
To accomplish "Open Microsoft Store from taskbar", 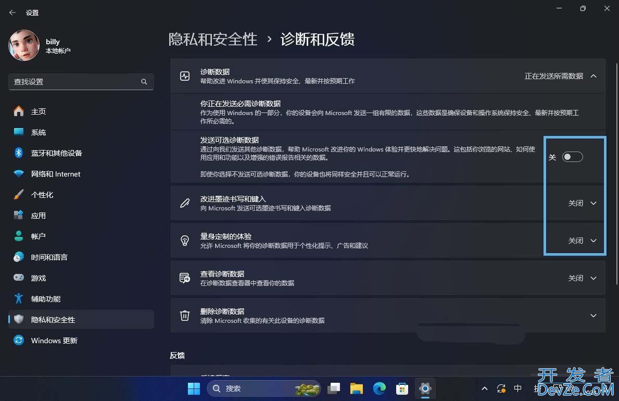I will 402,389.
